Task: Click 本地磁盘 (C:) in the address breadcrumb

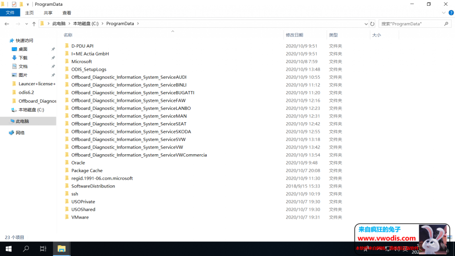Action: coord(86,24)
